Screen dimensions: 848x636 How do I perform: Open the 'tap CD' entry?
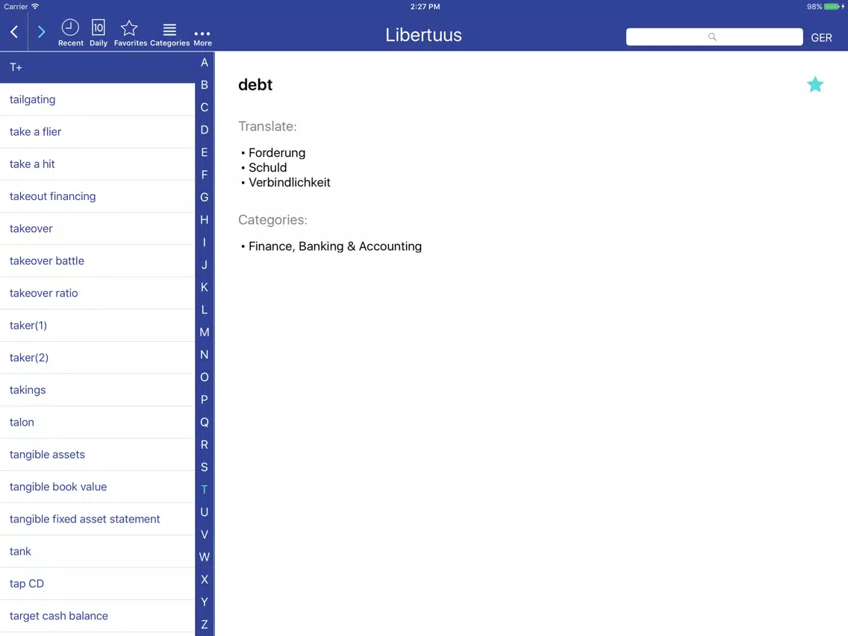tap(97, 584)
